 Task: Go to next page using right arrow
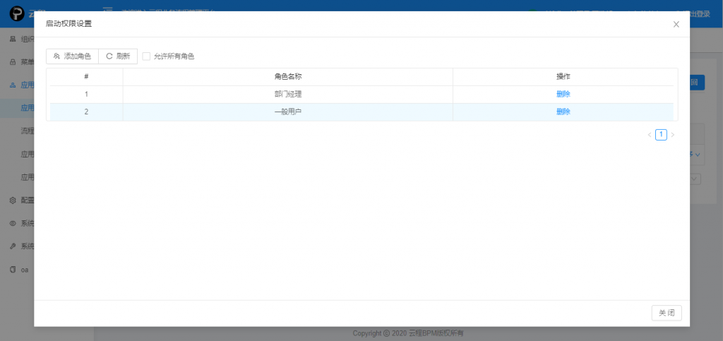click(x=673, y=135)
